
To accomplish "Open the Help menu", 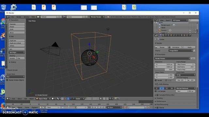I will tap(33, 17).
